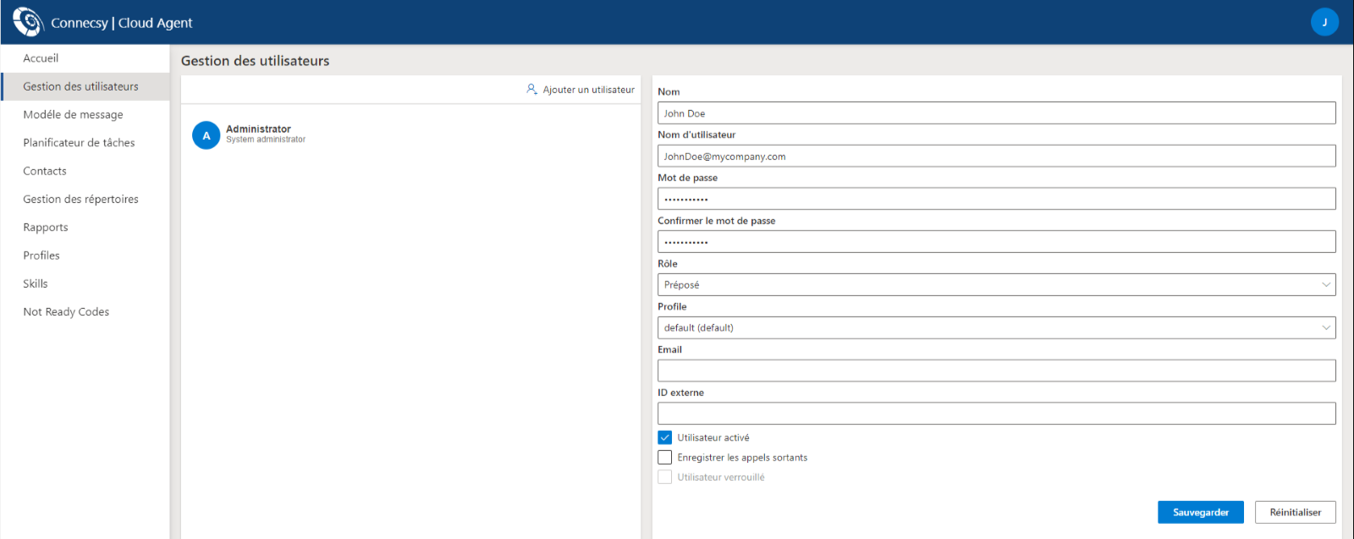Click the Profile dropdown chevron arrow
Image resolution: width=1354 pixels, height=539 pixels.
tap(1326, 327)
